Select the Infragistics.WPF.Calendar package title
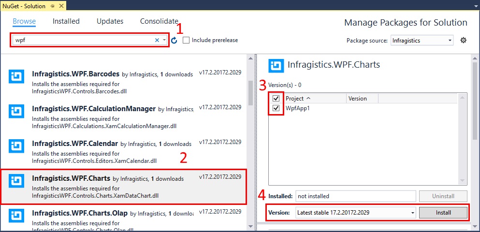This screenshot has width=480, height=232. tap(75, 144)
